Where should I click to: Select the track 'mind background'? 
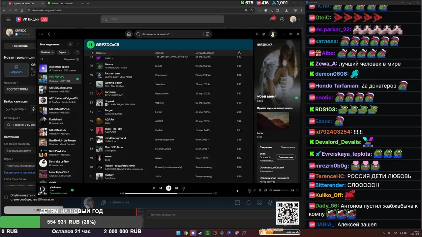click(x=168, y=140)
